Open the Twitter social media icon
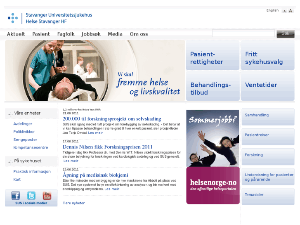 pos(31,196)
